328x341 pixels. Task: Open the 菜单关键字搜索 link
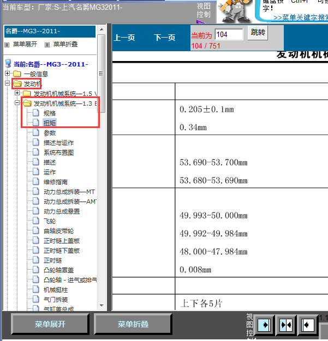(x=301, y=17)
